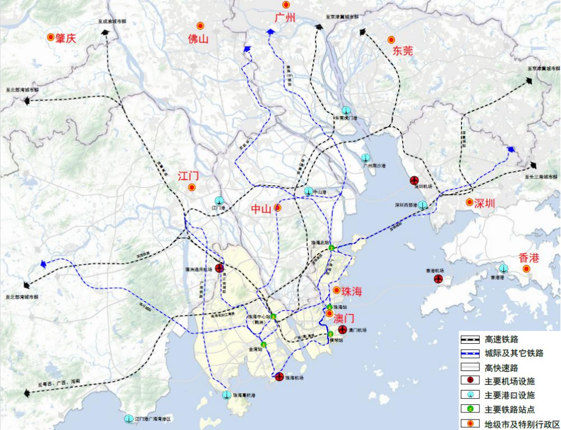The width and height of the screenshot is (561, 430).
Task: Select the 中山 city marker dot
Action: click(x=277, y=207)
